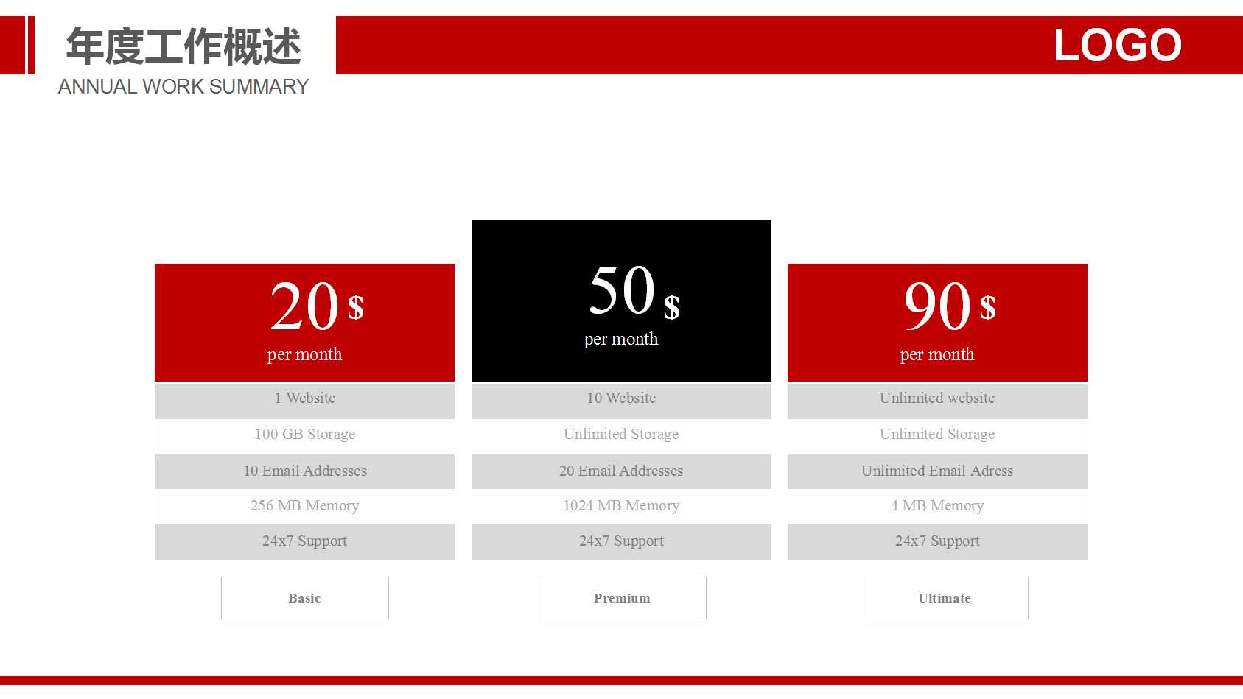Select the 年度工作概述 title text
This screenshot has height=699, width=1243.
tap(183, 47)
